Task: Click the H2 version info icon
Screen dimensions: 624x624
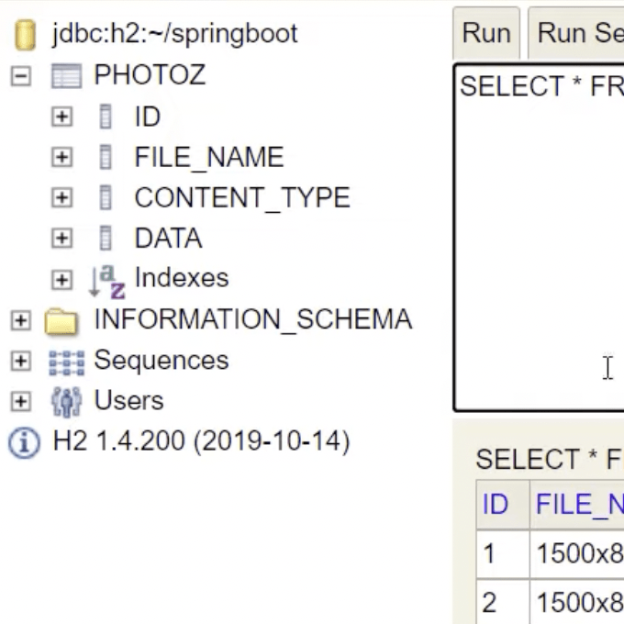Action: (25, 443)
